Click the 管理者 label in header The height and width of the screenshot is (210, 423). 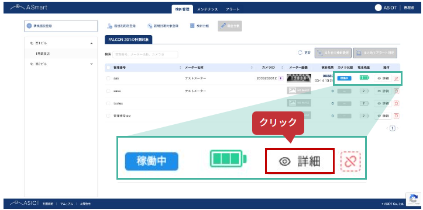409,8
